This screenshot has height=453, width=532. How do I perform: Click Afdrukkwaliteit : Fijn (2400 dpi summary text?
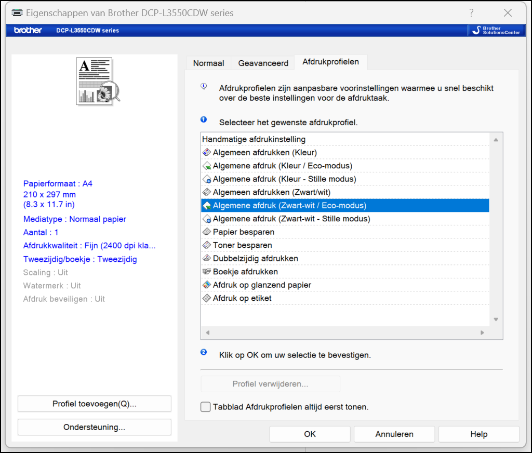tap(89, 246)
